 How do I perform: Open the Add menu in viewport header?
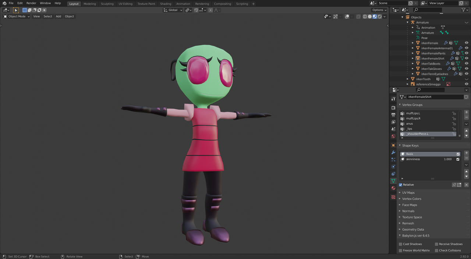click(x=59, y=16)
